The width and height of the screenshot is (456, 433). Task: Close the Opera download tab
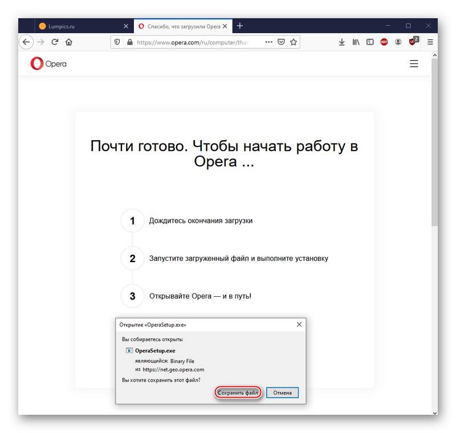[x=225, y=26]
